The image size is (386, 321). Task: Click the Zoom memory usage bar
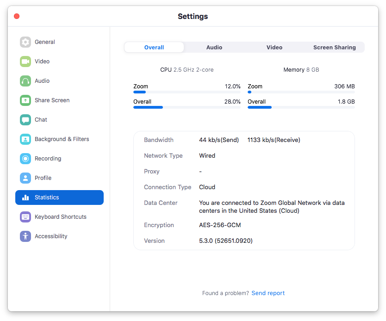(301, 92)
